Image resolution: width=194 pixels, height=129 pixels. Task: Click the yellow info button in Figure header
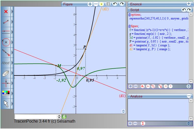click(x=102, y=4)
